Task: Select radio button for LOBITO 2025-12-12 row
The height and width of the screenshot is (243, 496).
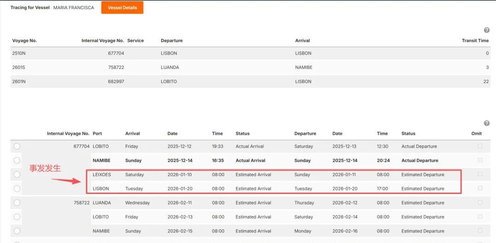Action: 17,146
